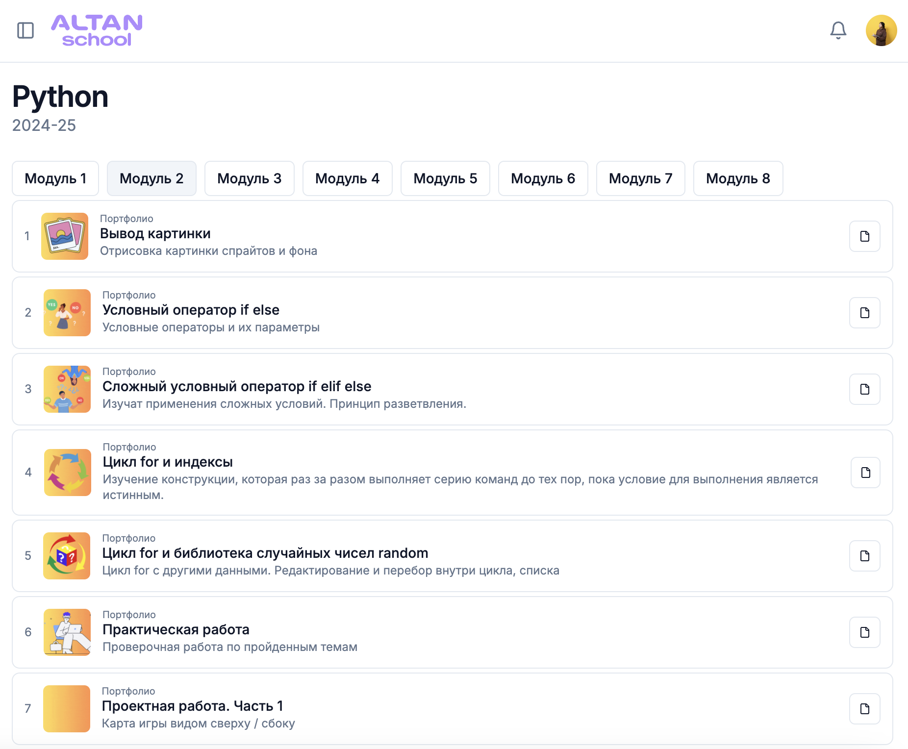Open the document icon for 'Сложный условный оператор if elif else'
The height and width of the screenshot is (749, 908).
[x=865, y=389]
